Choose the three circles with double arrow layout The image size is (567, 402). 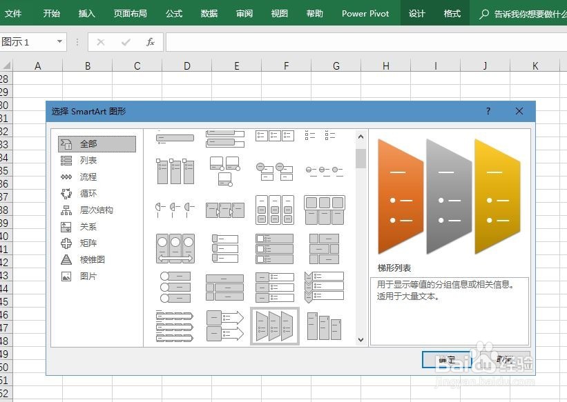click(x=175, y=248)
